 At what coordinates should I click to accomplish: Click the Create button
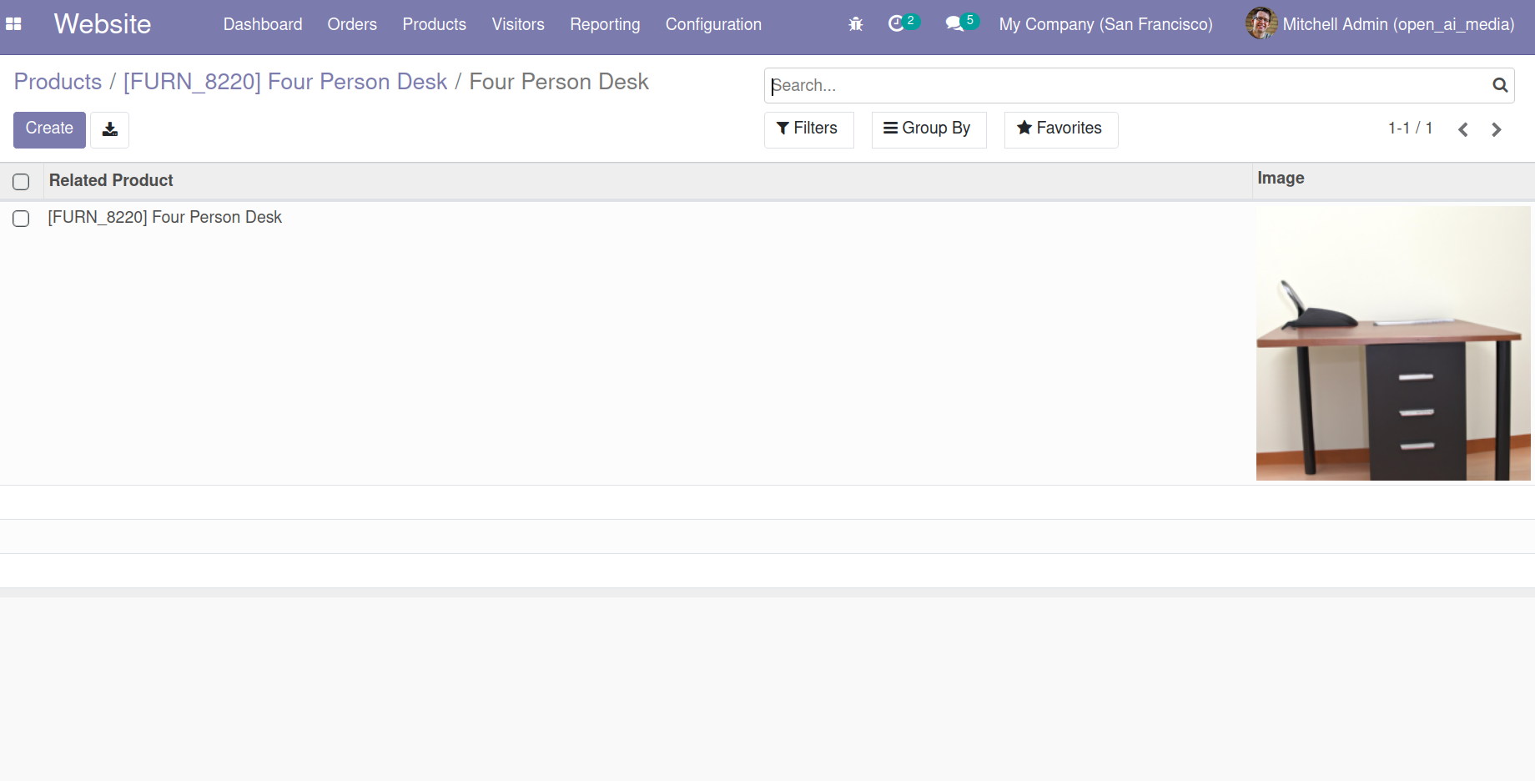point(49,129)
